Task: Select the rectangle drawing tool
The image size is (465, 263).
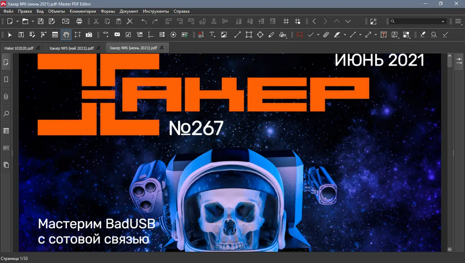Action: (x=249, y=35)
